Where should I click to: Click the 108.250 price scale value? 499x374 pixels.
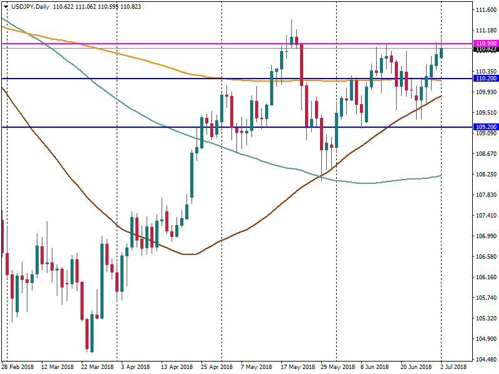pyautogui.click(x=485, y=175)
